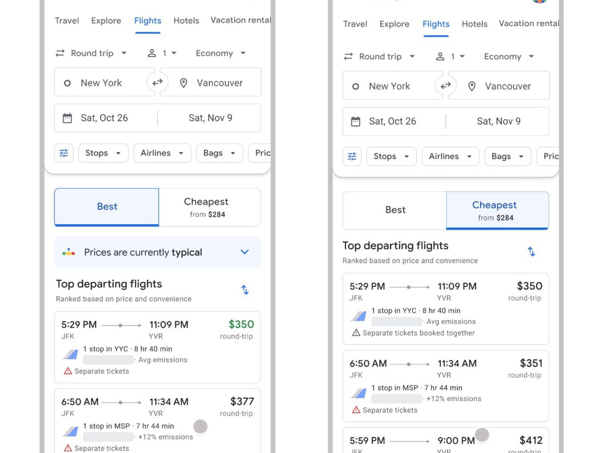Screen dimensions: 604x453
Task: Open Economy class dropdown in right screen
Action: (508, 56)
